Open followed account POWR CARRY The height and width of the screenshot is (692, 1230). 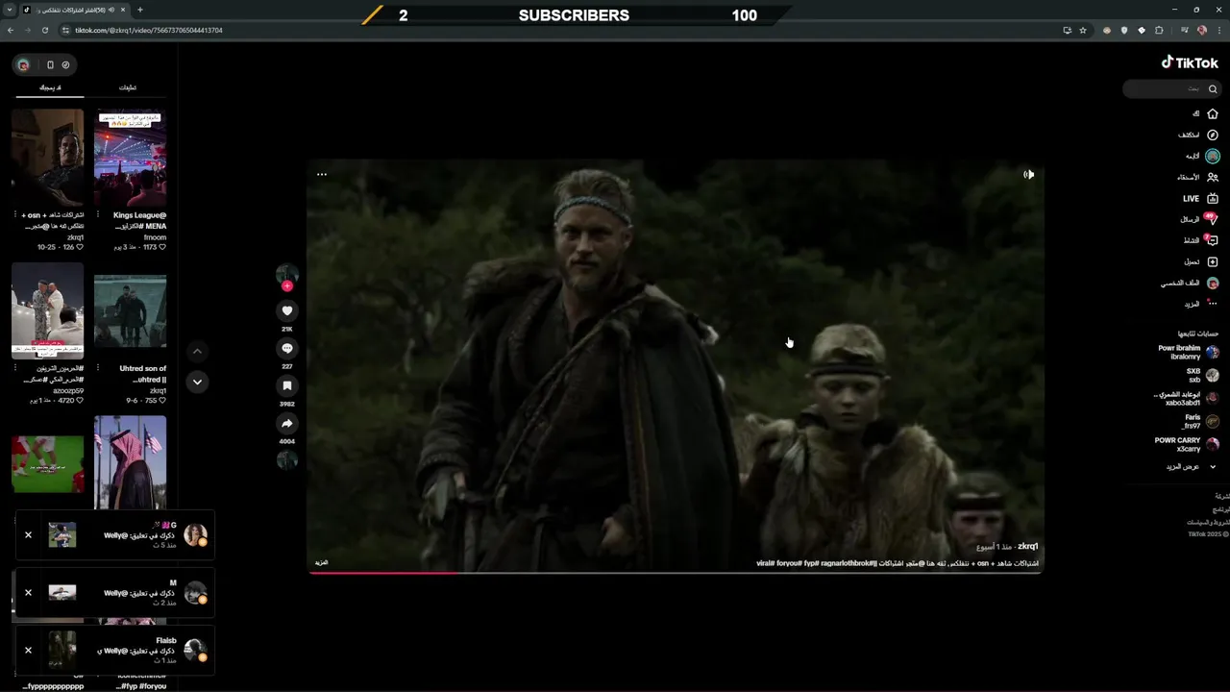pos(1187,444)
